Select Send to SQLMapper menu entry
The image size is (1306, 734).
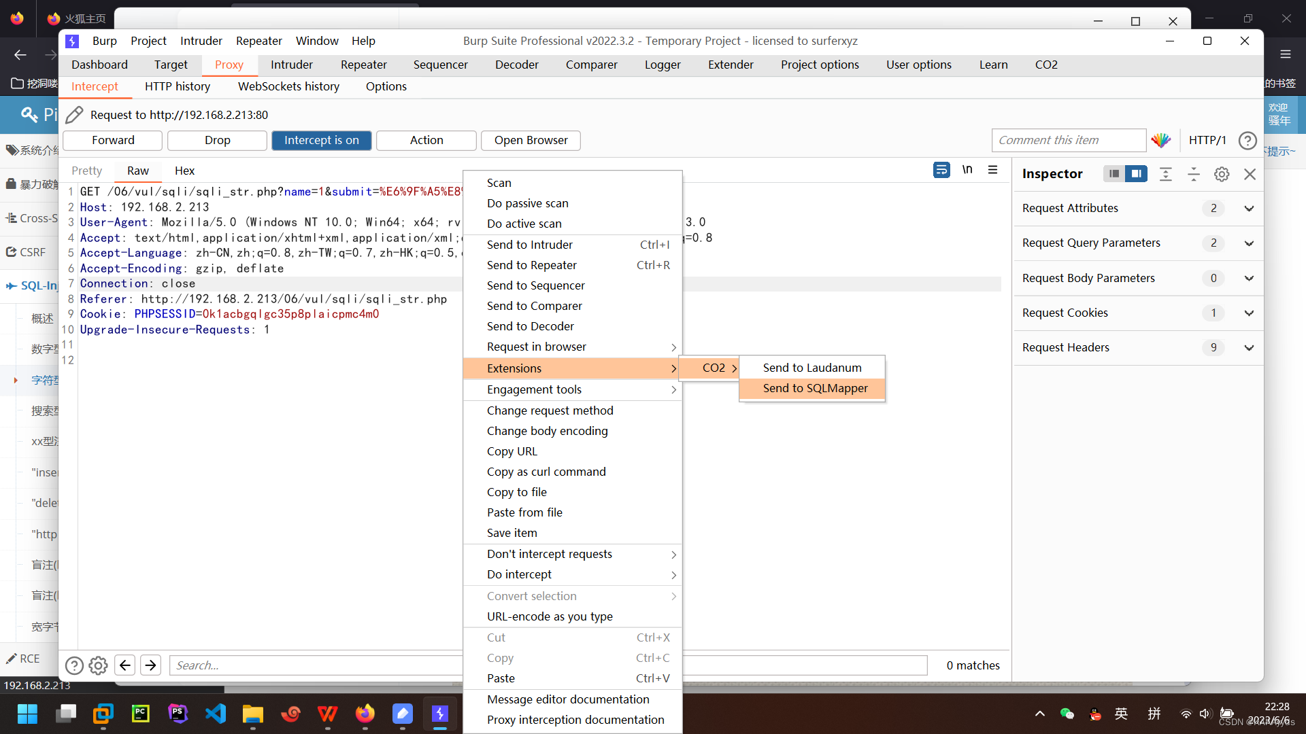[815, 388]
